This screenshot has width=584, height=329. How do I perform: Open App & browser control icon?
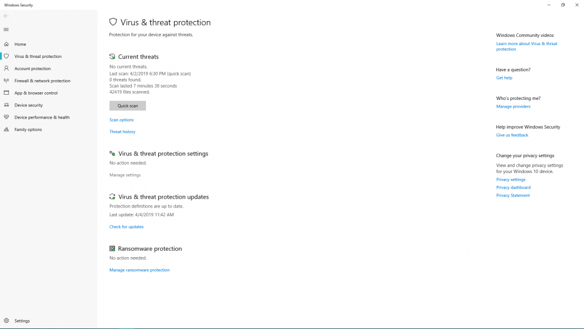tap(6, 93)
